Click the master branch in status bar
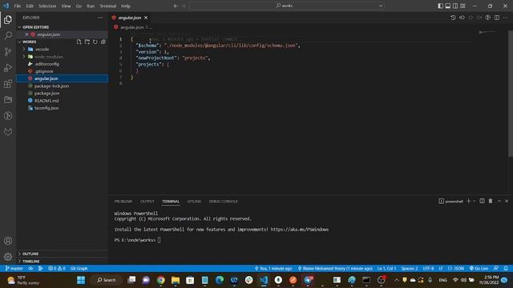The image size is (513, 288). tap(14, 269)
